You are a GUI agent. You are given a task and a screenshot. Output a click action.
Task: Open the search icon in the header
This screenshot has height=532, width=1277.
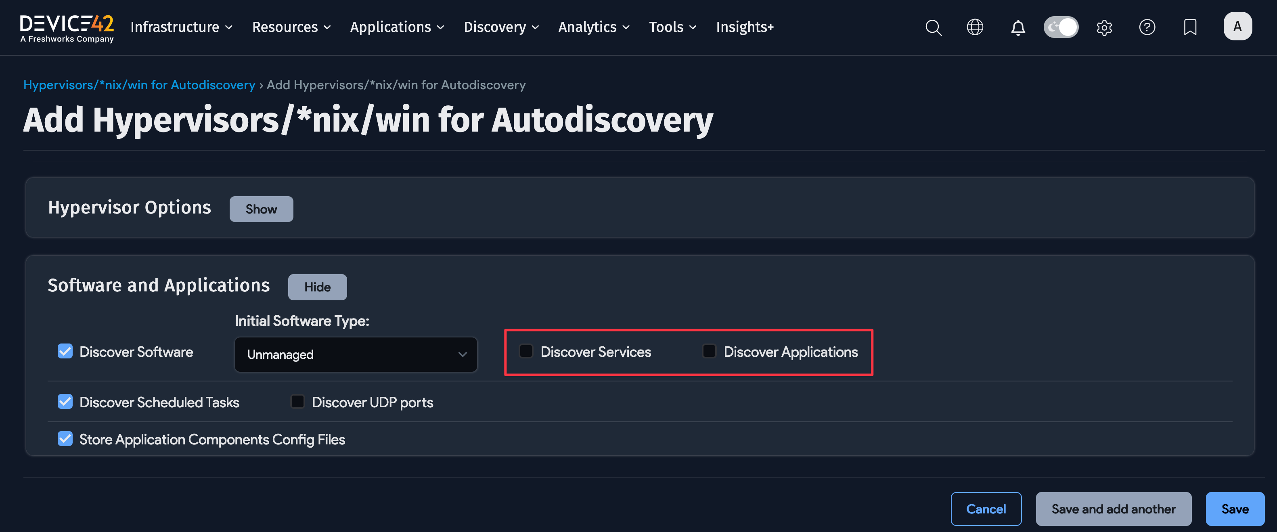934,27
